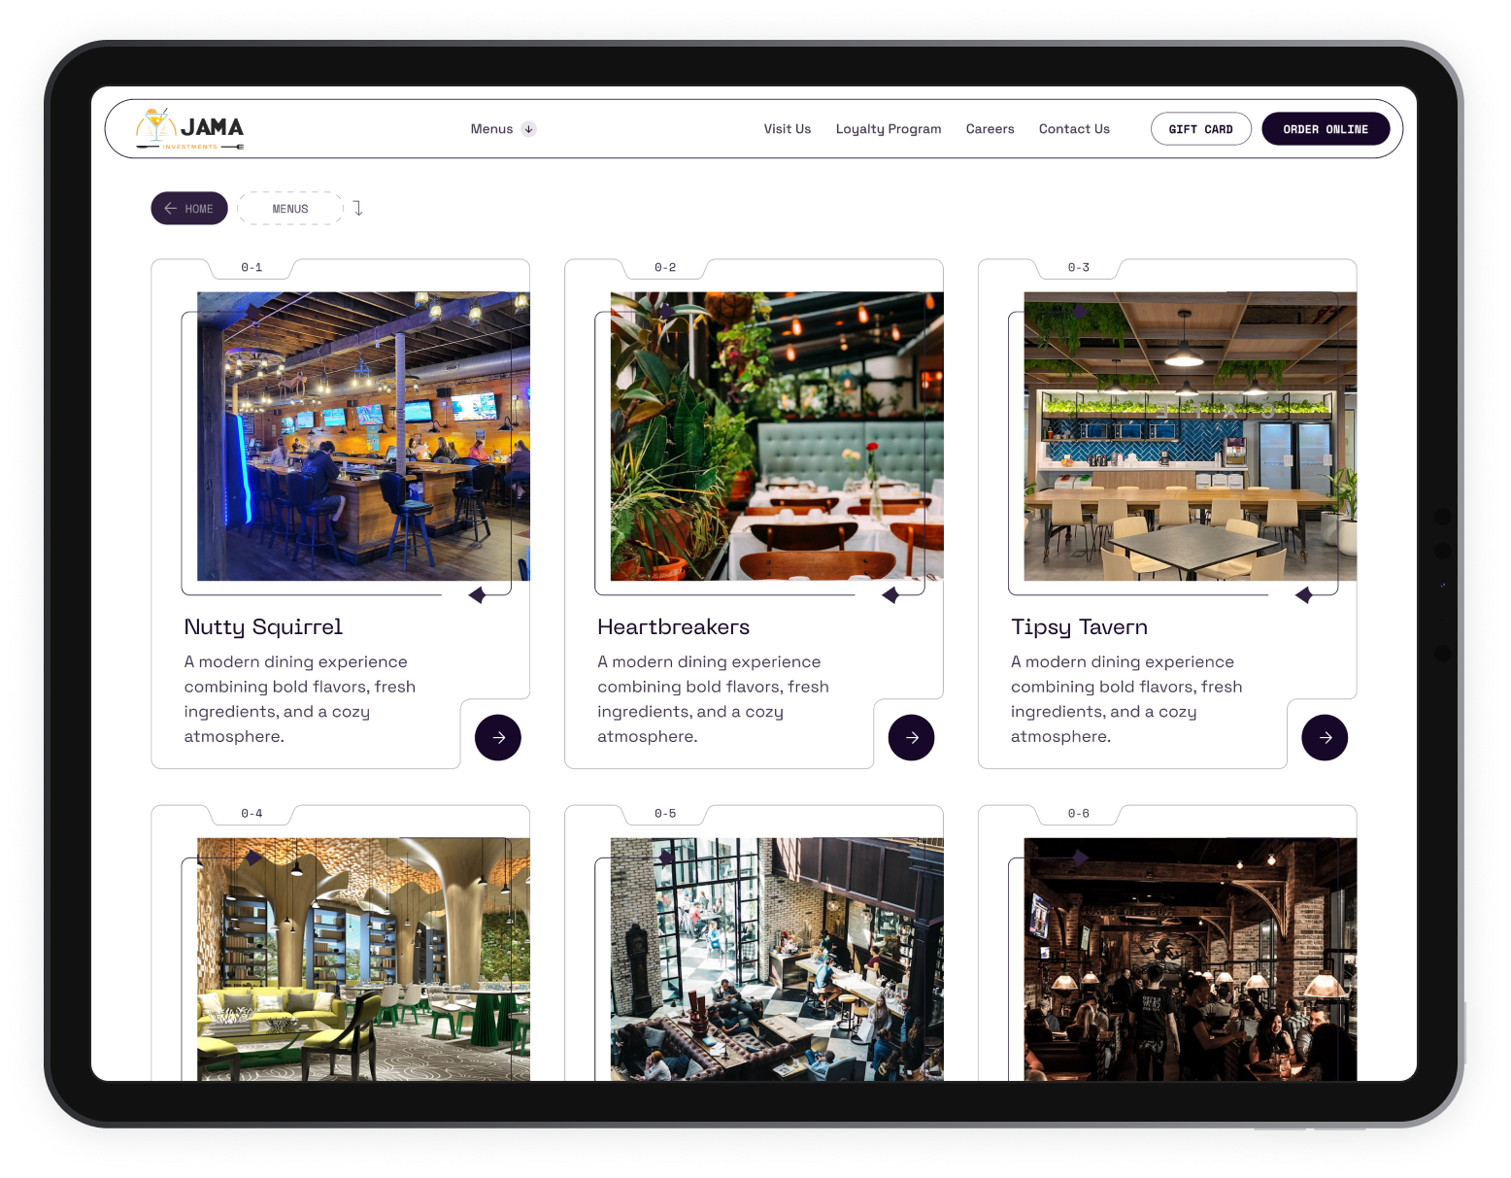Navigate to Careers
The width and height of the screenshot is (1511, 1178).
click(x=990, y=128)
